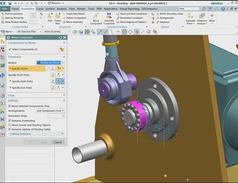Screen dimensions: 238x183
Task: Click the Undo icon in title bar
Action: (15, 3)
